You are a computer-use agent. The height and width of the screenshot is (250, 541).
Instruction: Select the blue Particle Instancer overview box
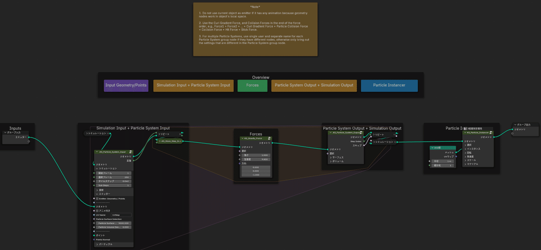[x=390, y=85]
